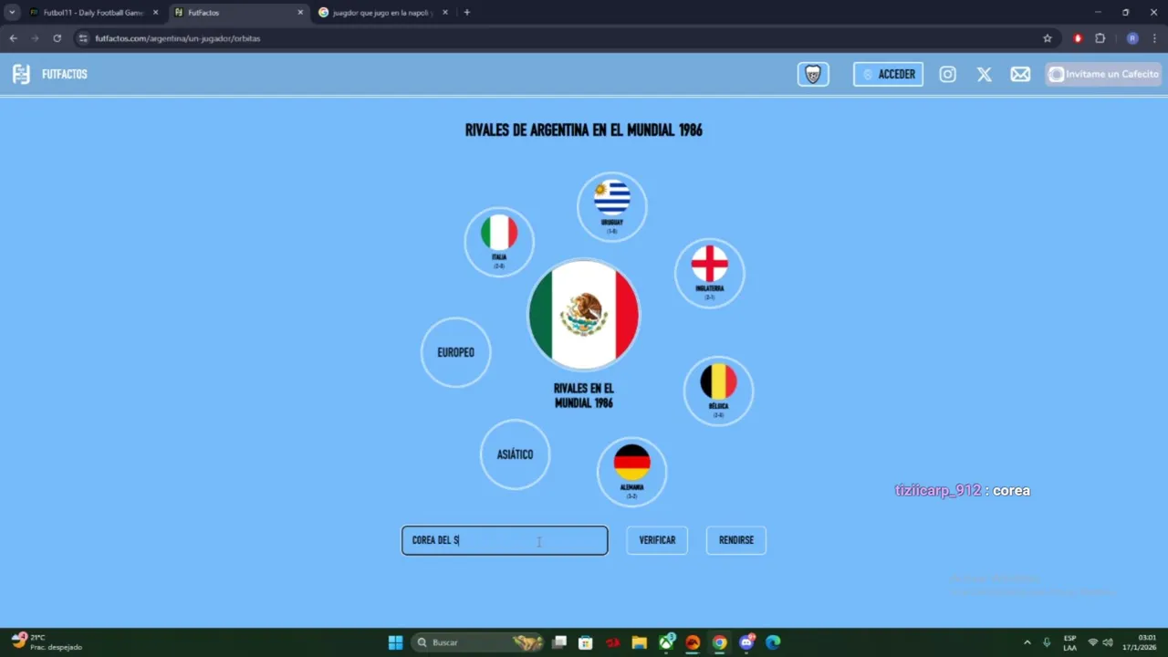Click the browser address bar URL
This screenshot has width=1168, height=657.
pyautogui.click(x=178, y=38)
